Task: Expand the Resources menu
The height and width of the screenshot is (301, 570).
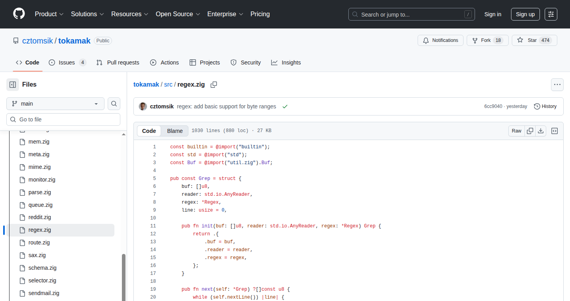Action: (x=130, y=14)
